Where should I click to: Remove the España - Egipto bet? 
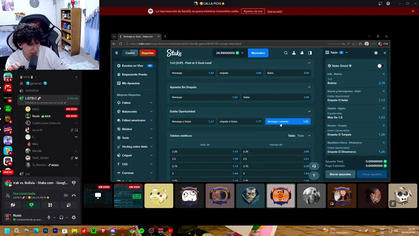click(x=384, y=108)
